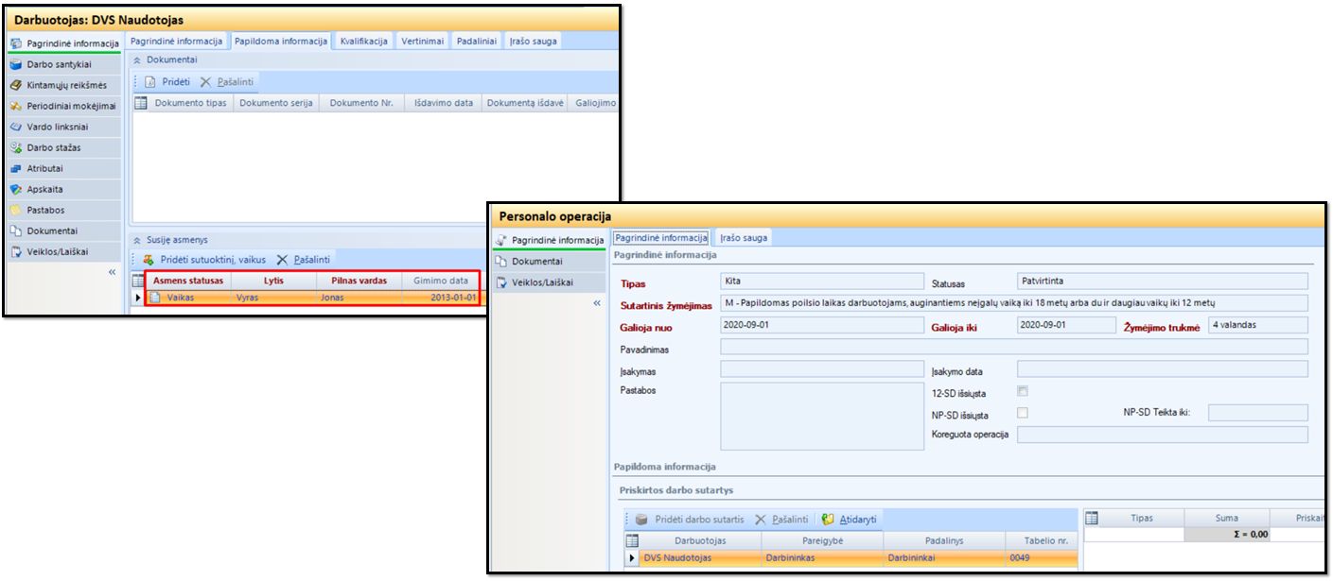Collapse the Dokumentai section header
Screen dimensions: 1333x581
click(136, 60)
